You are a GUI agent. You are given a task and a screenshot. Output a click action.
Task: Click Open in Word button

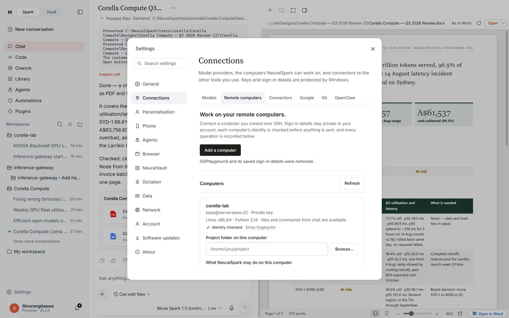pyautogui.click(x=487, y=314)
